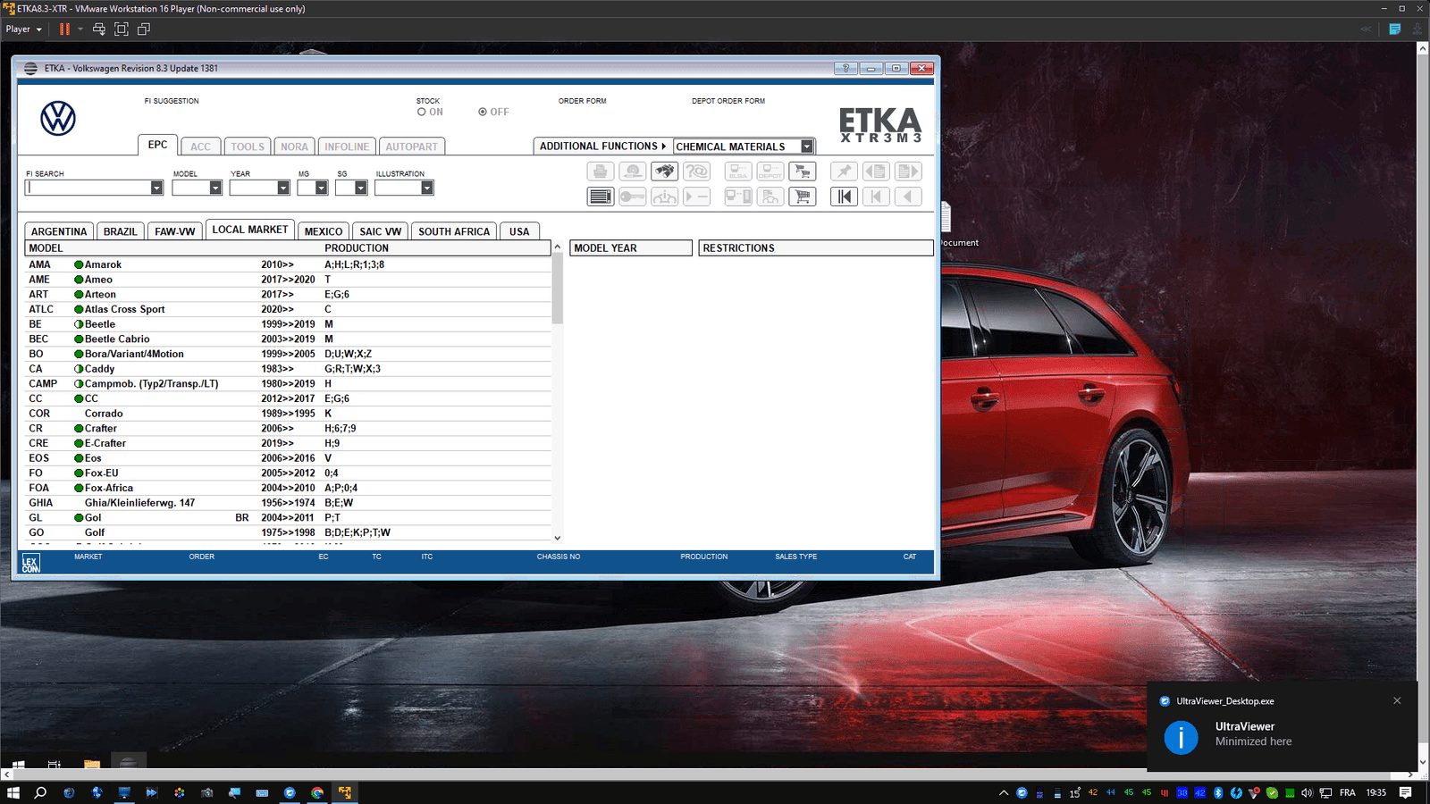Select the BRAZIL market tab
The image size is (1430, 804).
120,231
